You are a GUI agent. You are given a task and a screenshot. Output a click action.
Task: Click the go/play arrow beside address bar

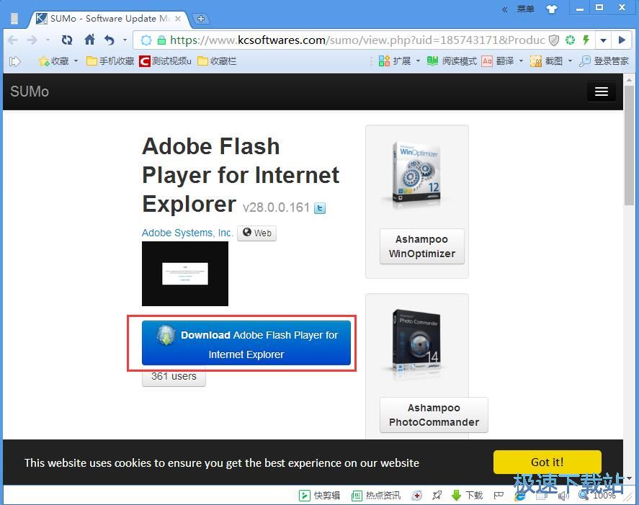tap(622, 40)
